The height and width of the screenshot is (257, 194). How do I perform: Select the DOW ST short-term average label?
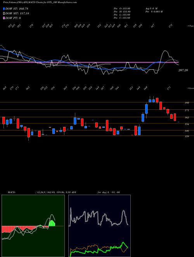click(17, 9)
